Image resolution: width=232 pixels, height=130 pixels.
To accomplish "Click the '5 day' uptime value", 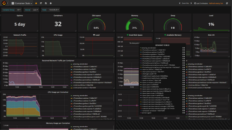I will point(20,24).
